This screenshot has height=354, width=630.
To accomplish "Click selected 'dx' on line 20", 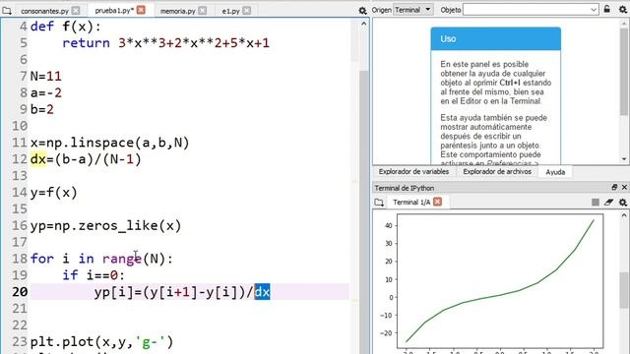I will pyautogui.click(x=262, y=292).
